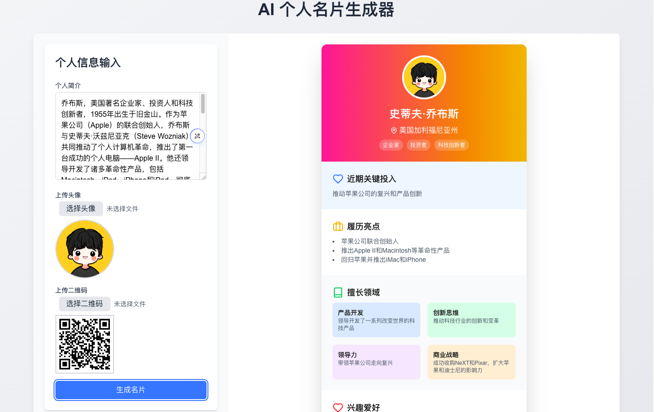Viewport: 654px width, 412px height.
Task: Click the blue heart icon beside 近期关键投入
Action: point(338,179)
